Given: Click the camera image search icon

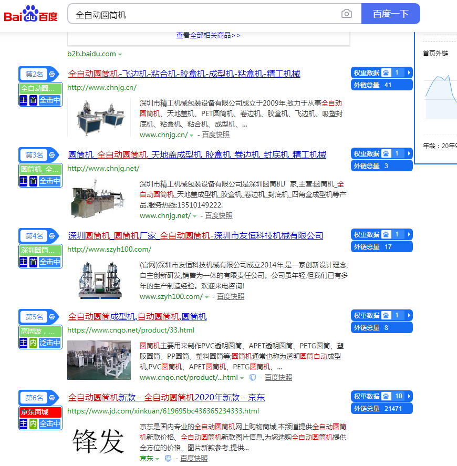Looking at the screenshot, I should 347,14.
